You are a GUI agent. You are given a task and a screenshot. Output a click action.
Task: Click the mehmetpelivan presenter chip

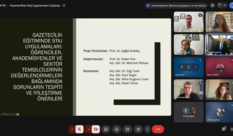click(176, 5)
